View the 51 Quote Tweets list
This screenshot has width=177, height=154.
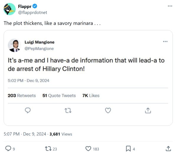[59, 95]
